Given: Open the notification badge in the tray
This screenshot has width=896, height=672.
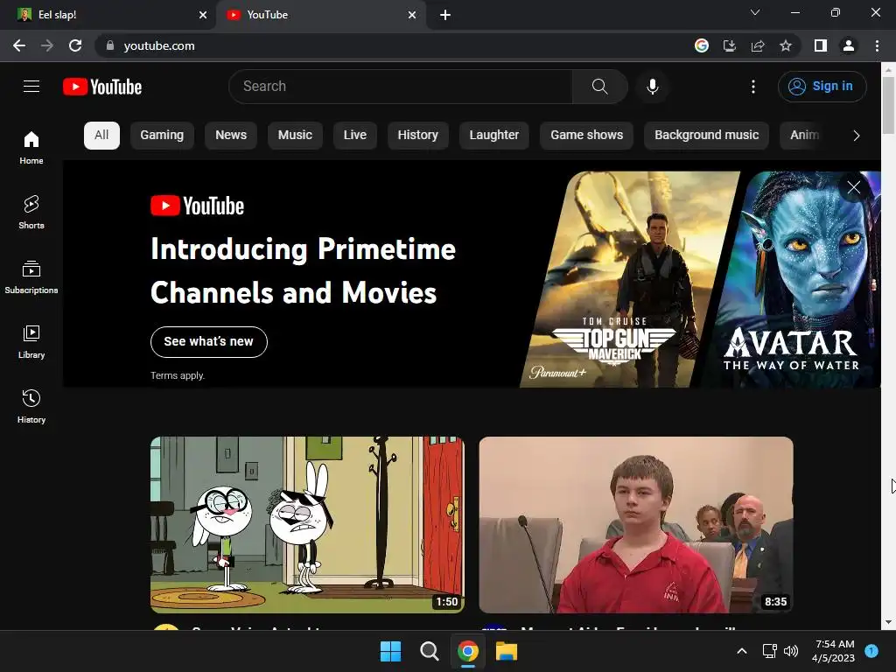Looking at the screenshot, I should (x=871, y=650).
